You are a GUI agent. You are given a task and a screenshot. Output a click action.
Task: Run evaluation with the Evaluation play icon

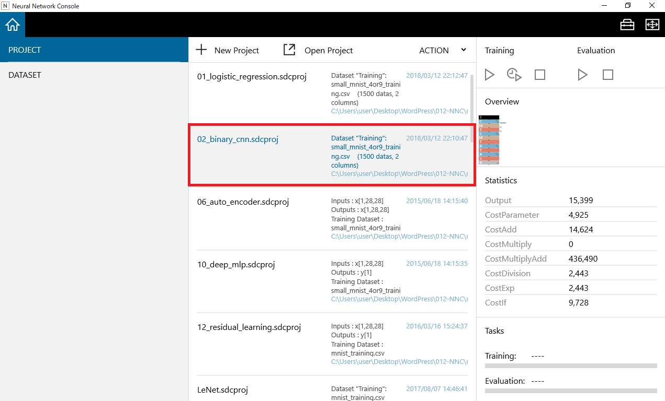[582, 75]
